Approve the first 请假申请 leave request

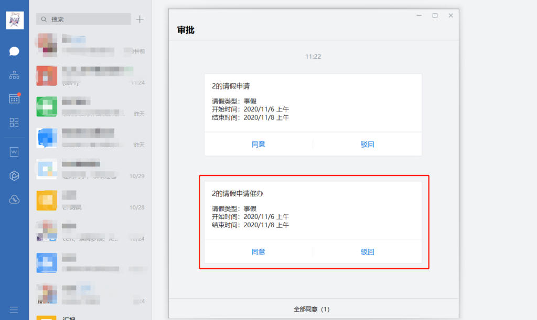click(x=259, y=144)
